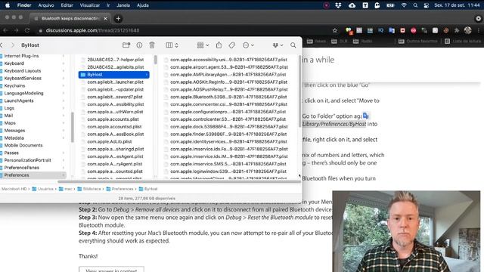
Task: Click browser extensions puzzle icon
Action: (x=457, y=30)
